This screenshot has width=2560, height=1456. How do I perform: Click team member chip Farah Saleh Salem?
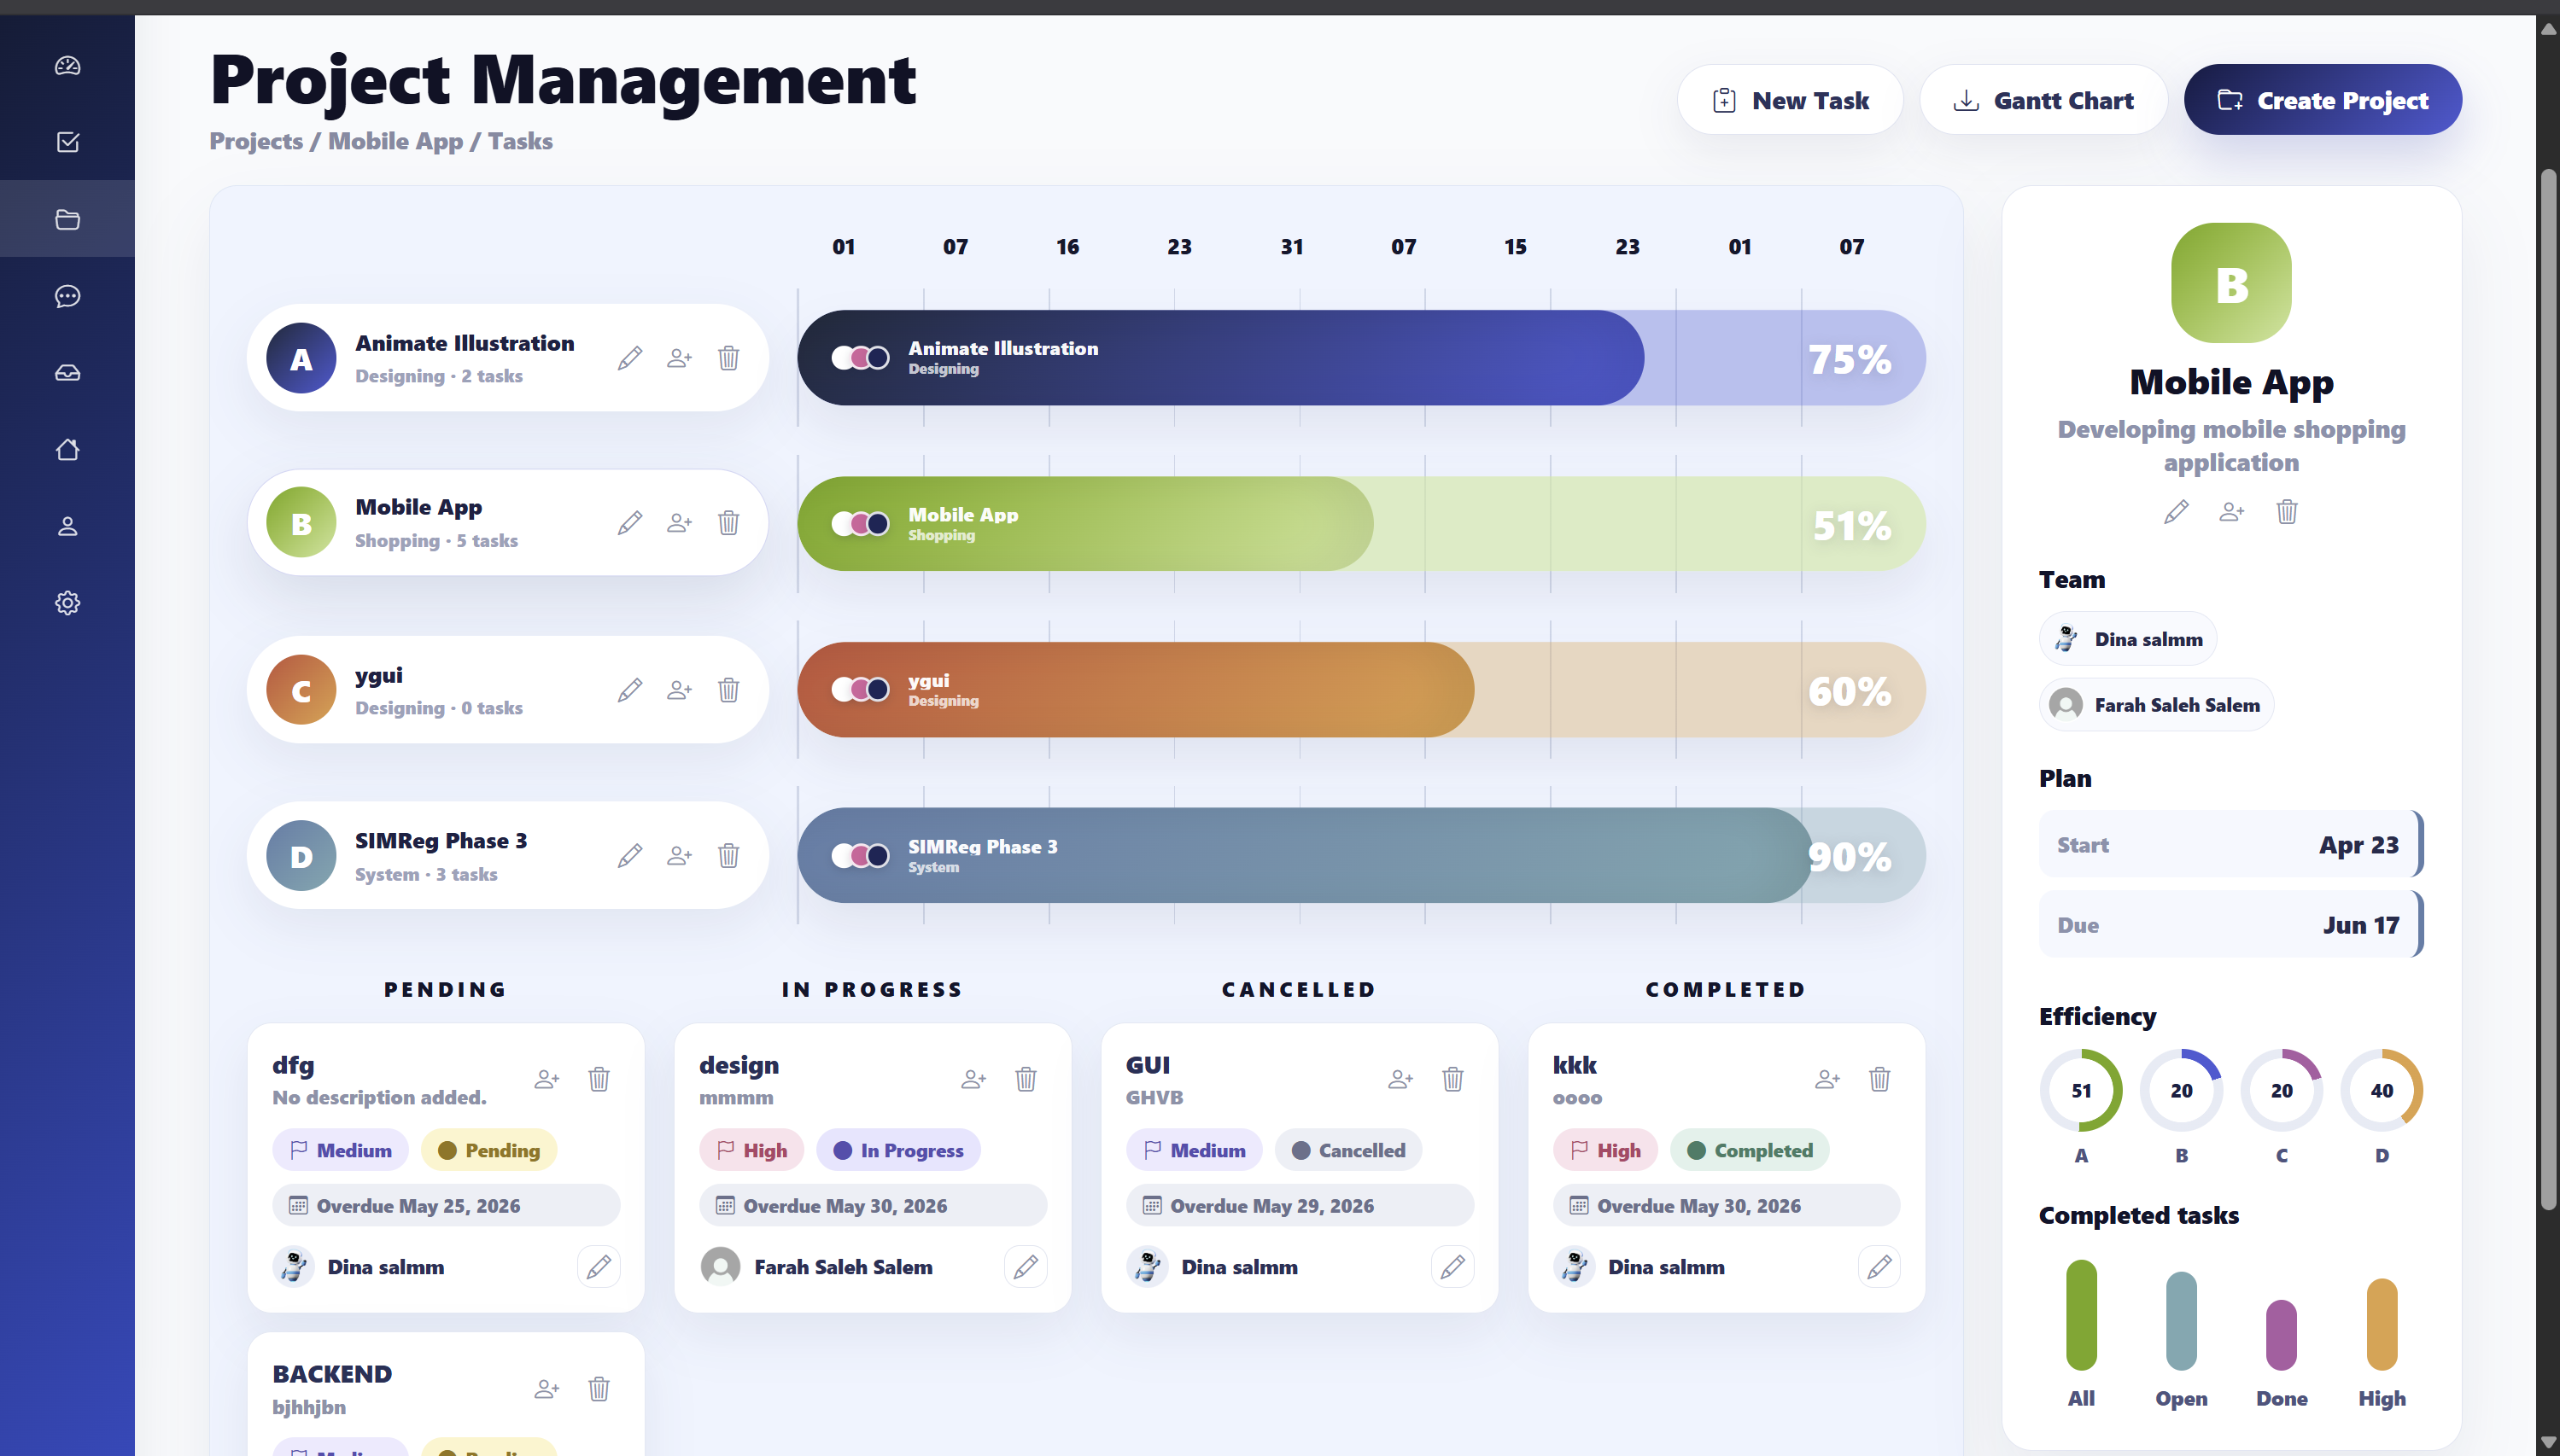2156,705
